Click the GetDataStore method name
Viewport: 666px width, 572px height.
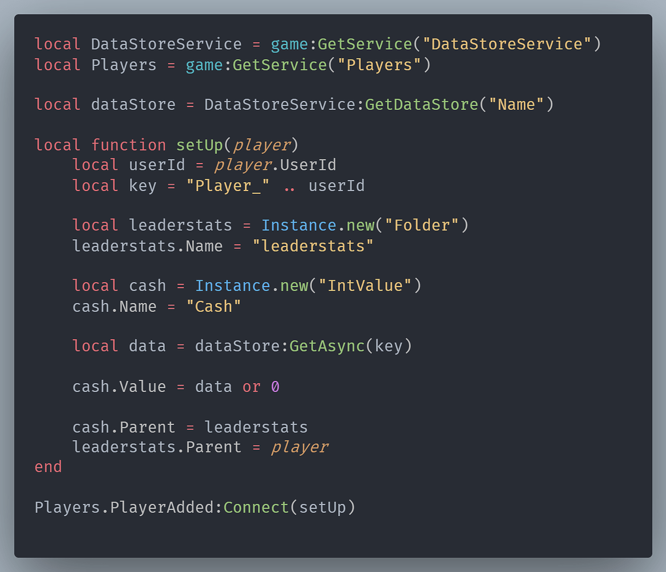pos(421,104)
